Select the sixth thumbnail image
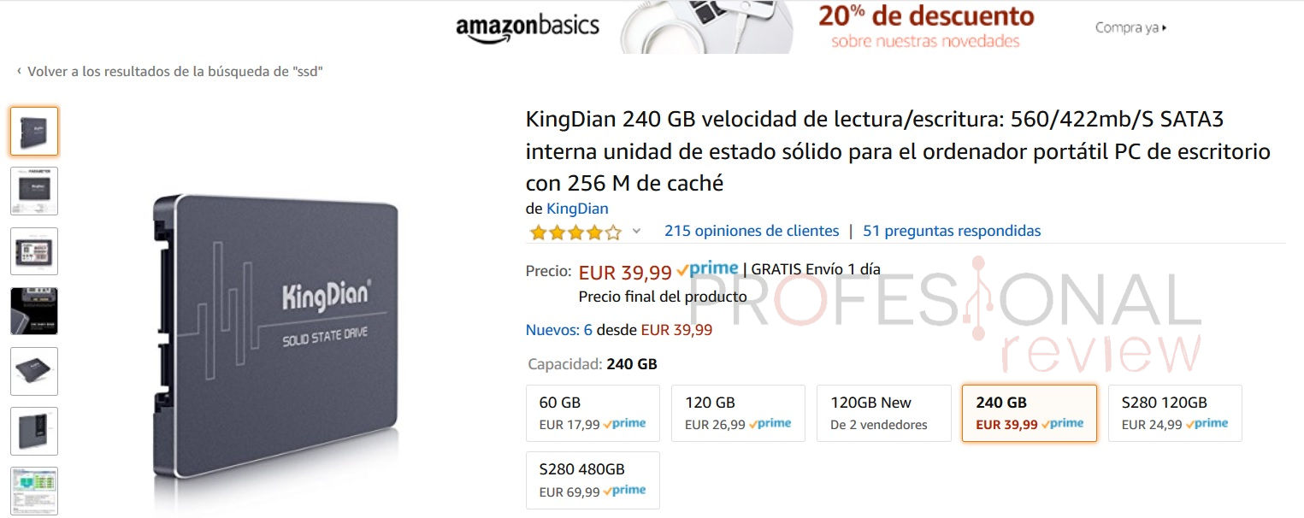This screenshot has width=1304, height=518. 34,431
